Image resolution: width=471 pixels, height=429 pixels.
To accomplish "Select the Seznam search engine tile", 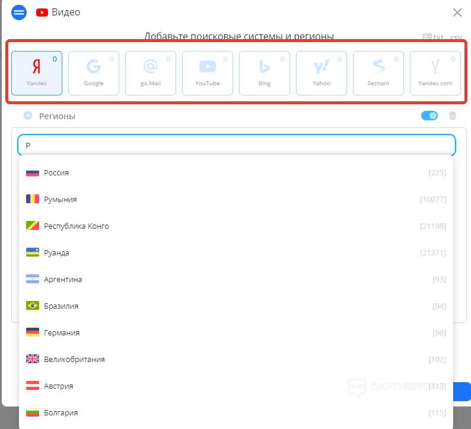I will (378, 73).
